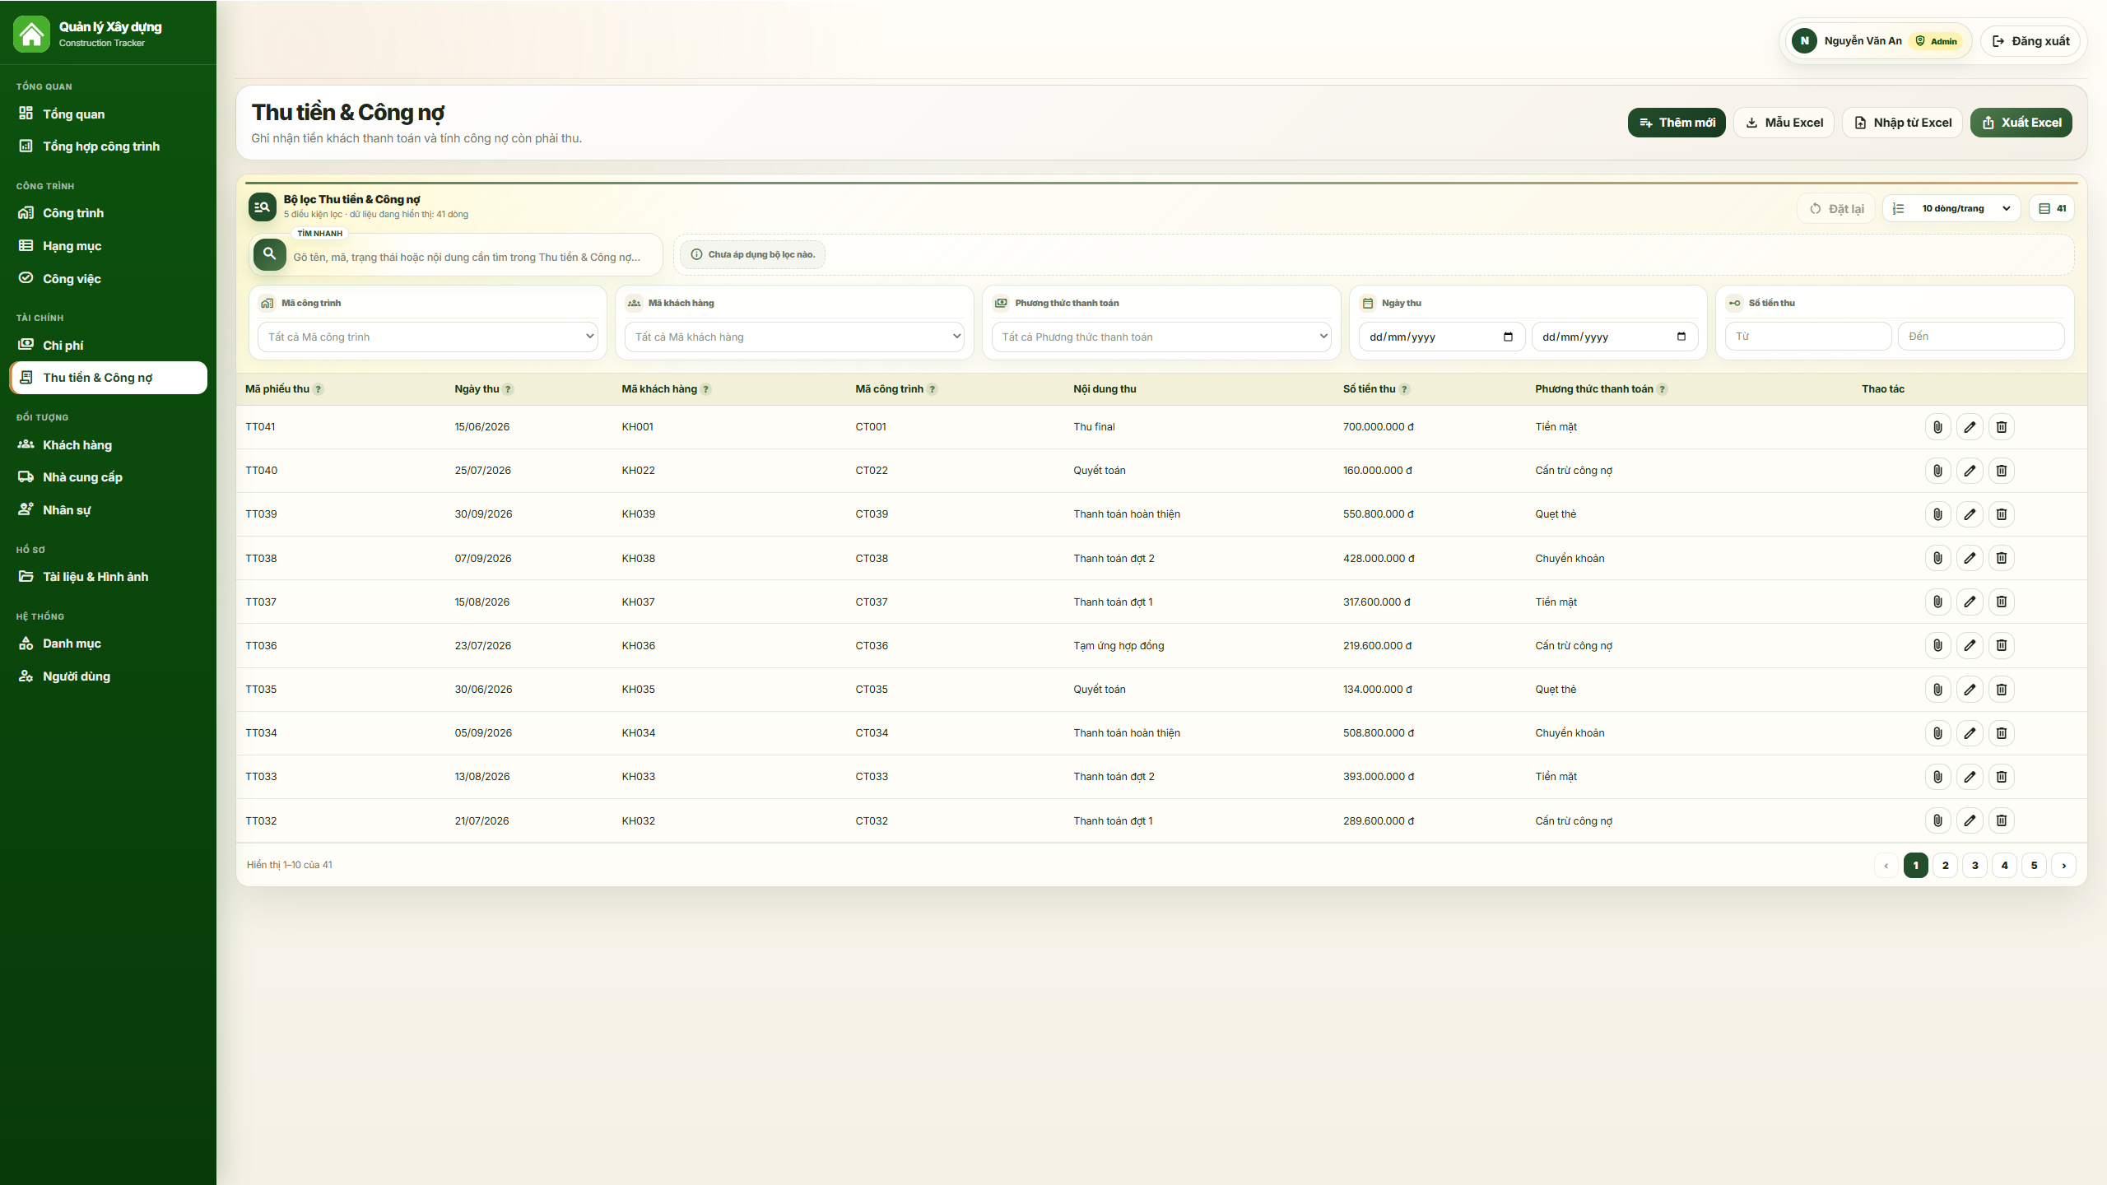Click the user avatar N icon

(1804, 40)
